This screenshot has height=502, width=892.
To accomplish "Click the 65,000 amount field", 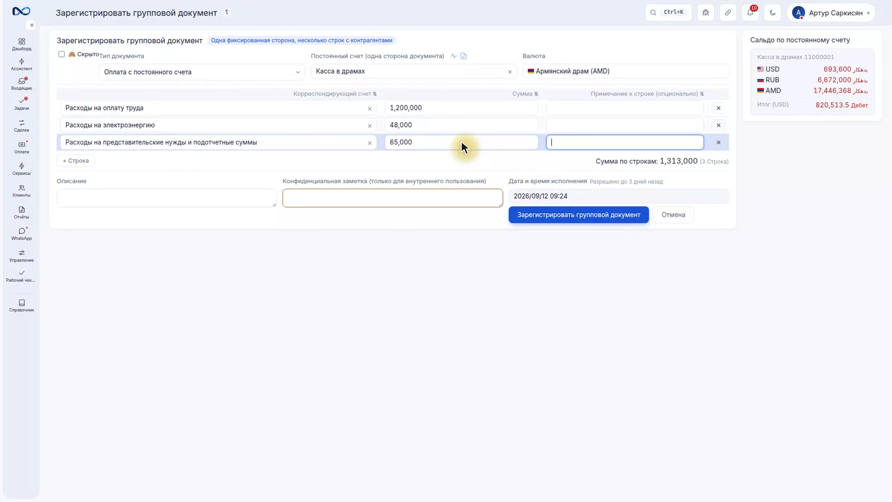I will point(462,142).
